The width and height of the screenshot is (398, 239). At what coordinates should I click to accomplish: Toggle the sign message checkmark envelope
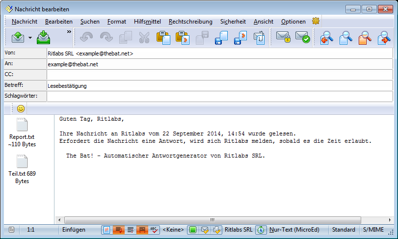(303, 37)
